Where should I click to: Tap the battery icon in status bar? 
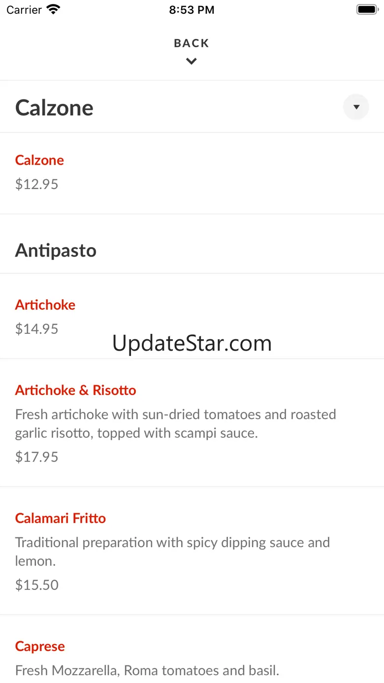366,9
